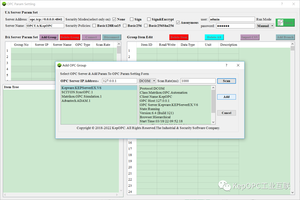This screenshot has height=200, width=300.
Task: Close the Add OPC Group dialog
Action: (x=238, y=65)
